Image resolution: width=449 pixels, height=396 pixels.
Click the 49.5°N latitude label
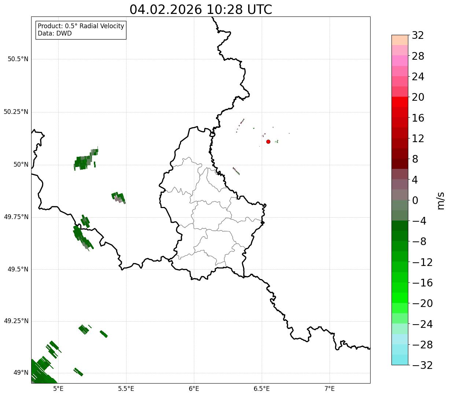[x=18, y=270]
